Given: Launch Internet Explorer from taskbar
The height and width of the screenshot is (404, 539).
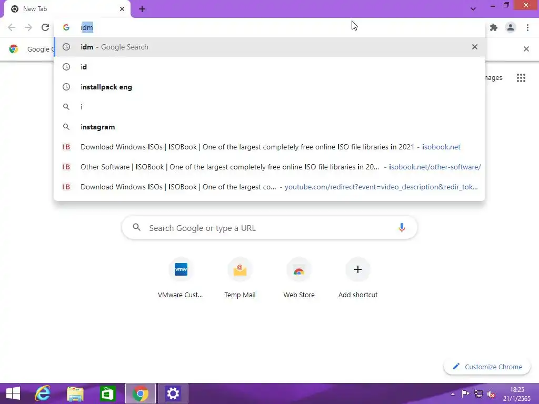Looking at the screenshot, I should (x=43, y=393).
